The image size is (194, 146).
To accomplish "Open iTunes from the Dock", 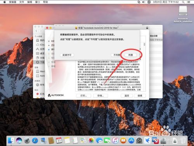I will pyautogui.click(x=115, y=141).
